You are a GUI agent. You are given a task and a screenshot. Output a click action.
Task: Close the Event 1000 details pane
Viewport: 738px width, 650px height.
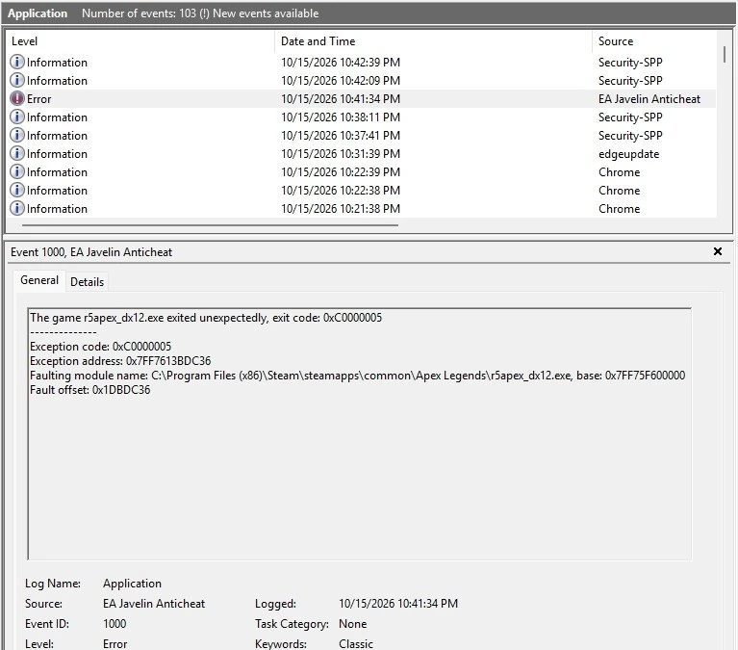(x=717, y=251)
